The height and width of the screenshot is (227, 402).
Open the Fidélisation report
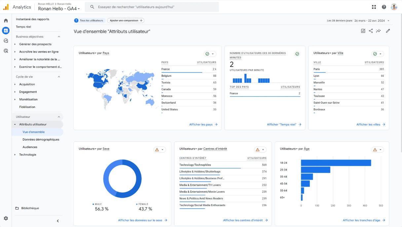click(x=27, y=107)
